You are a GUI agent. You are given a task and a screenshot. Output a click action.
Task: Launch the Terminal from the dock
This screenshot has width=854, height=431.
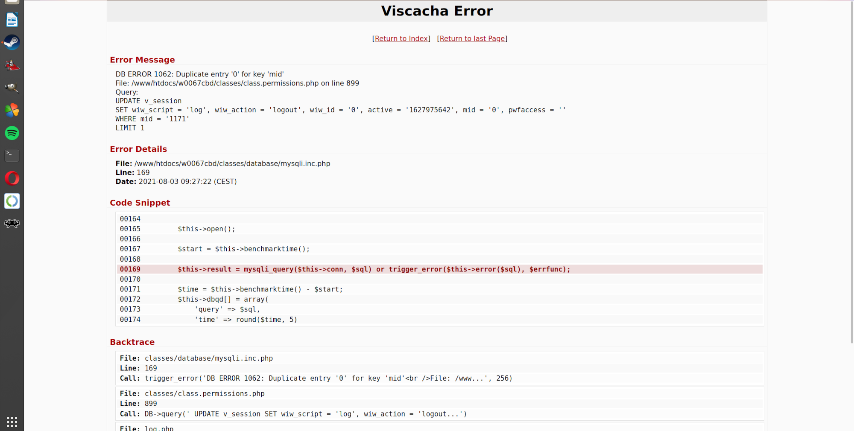pos(12,156)
